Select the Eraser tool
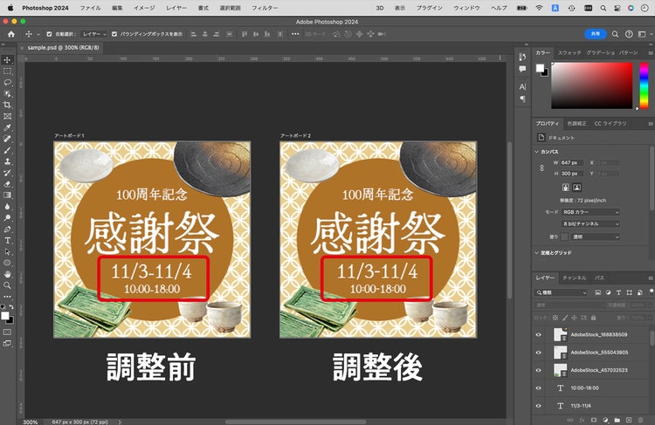 [x=8, y=184]
